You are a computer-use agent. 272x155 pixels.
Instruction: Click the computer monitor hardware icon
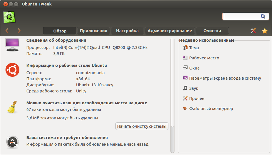(x=12, y=45)
